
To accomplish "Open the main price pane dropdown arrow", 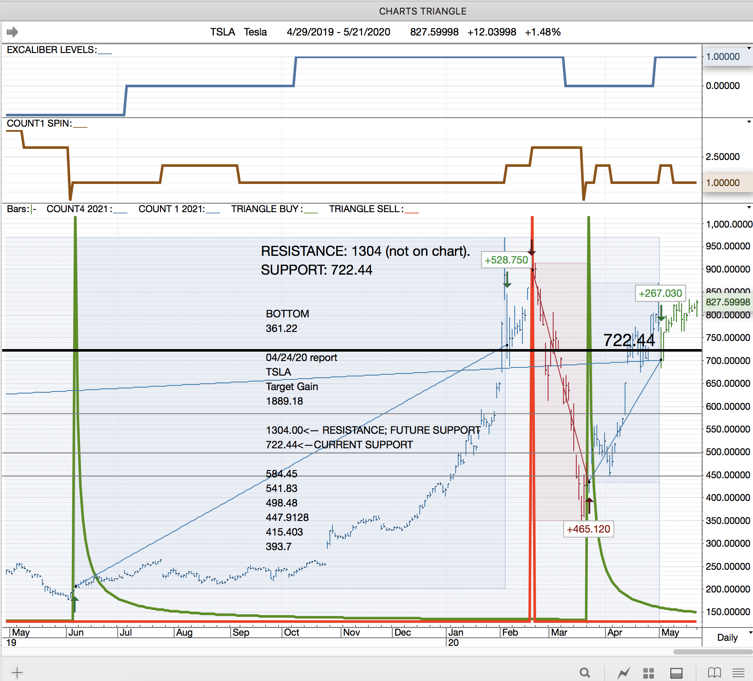I will coord(749,207).
